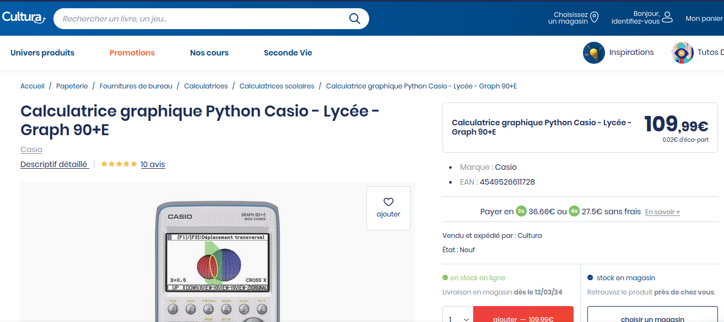Click the EAN number 4549526611728
The width and height of the screenshot is (724, 322).
507,182
